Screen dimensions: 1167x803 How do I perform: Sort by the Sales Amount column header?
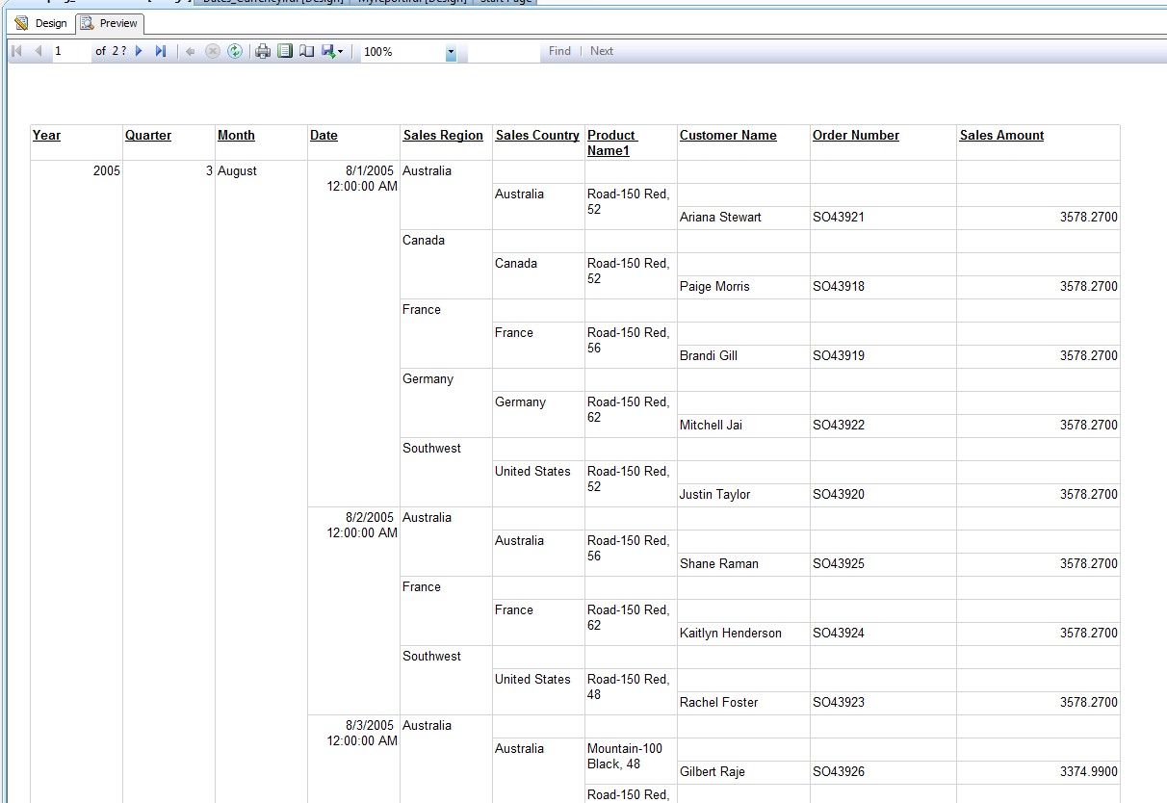coord(1001,135)
